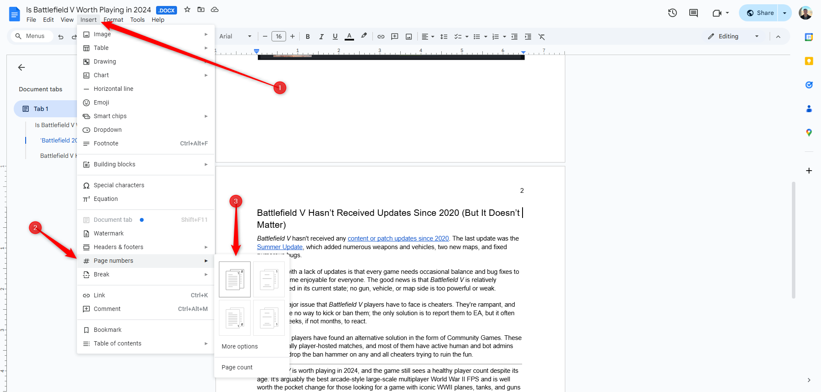Clear formatting
Image resolution: width=821 pixels, height=392 pixels.
pyautogui.click(x=542, y=37)
